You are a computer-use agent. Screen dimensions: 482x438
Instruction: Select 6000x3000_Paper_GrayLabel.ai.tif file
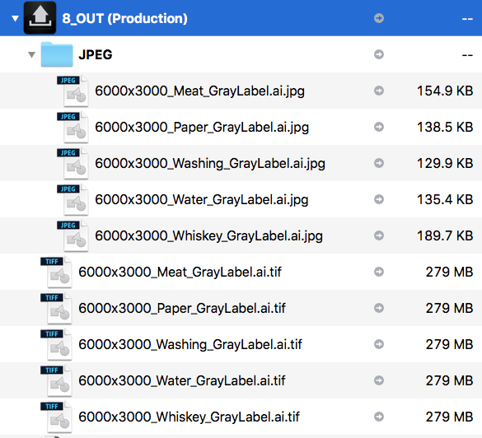[x=182, y=308]
